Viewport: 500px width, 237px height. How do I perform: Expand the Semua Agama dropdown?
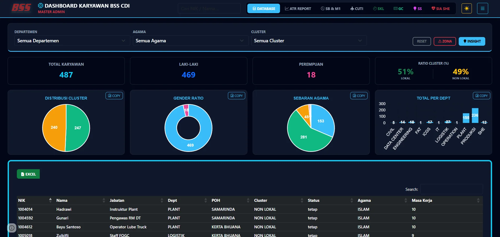click(x=191, y=41)
